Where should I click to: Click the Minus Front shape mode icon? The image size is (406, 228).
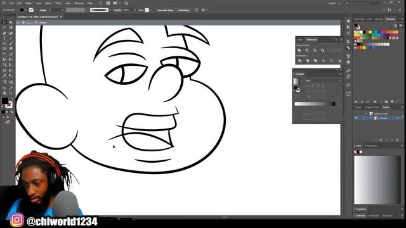click(x=307, y=50)
